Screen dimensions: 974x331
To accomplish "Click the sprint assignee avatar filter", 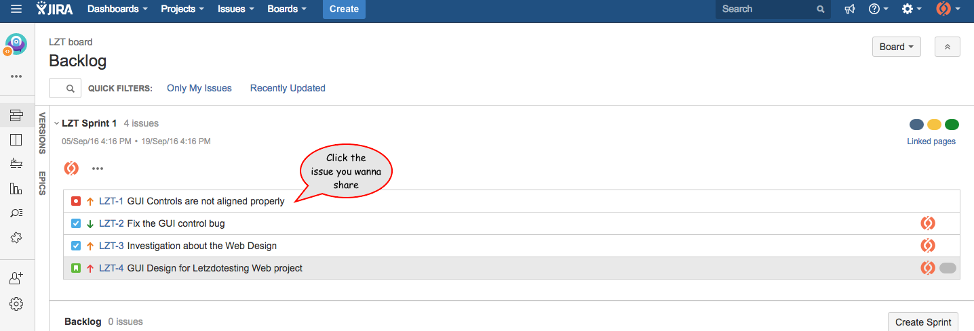I will [x=71, y=169].
